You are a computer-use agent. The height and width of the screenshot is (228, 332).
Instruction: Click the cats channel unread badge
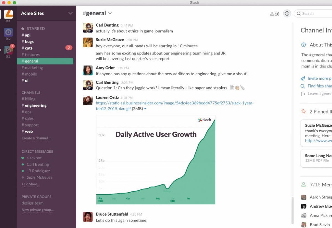point(69,48)
